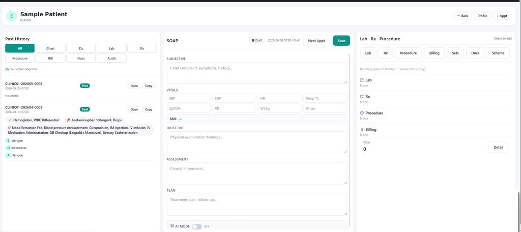Image resolution: width=521 pixels, height=232 pixels.
Task: Open the patient Profile
Action: pos(482,16)
